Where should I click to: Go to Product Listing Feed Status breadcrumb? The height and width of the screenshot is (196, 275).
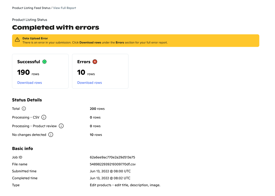(x=31, y=8)
